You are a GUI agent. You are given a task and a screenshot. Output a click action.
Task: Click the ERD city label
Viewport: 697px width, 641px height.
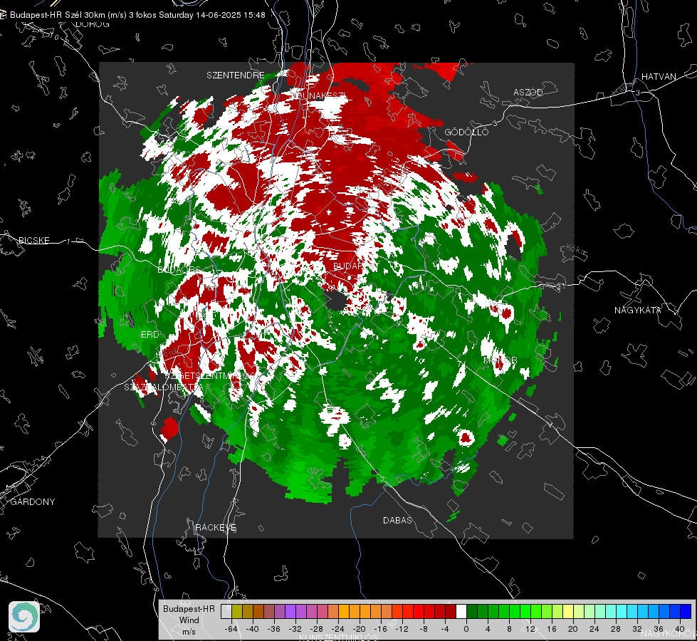[150, 335]
